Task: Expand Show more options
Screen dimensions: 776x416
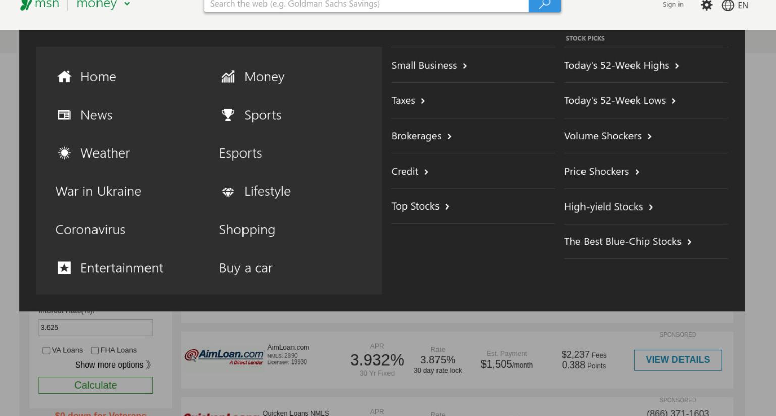Action: coord(113,365)
